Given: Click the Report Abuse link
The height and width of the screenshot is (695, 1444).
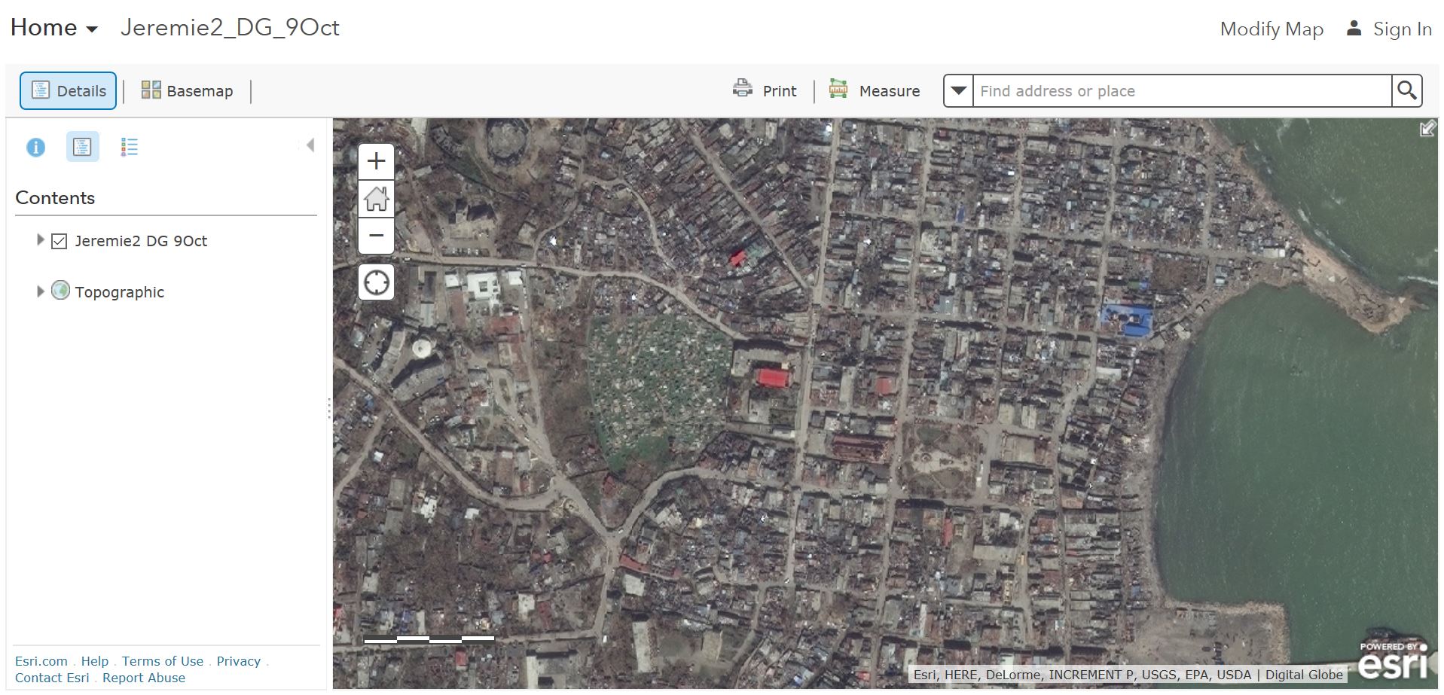Looking at the screenshot, I should tap(144, 678).
